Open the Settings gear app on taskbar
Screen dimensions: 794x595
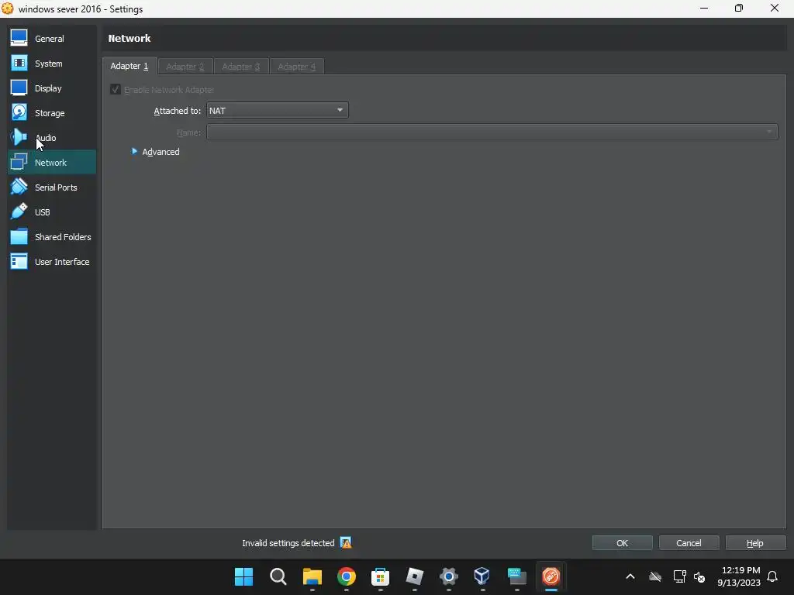(x=449, y=576)
